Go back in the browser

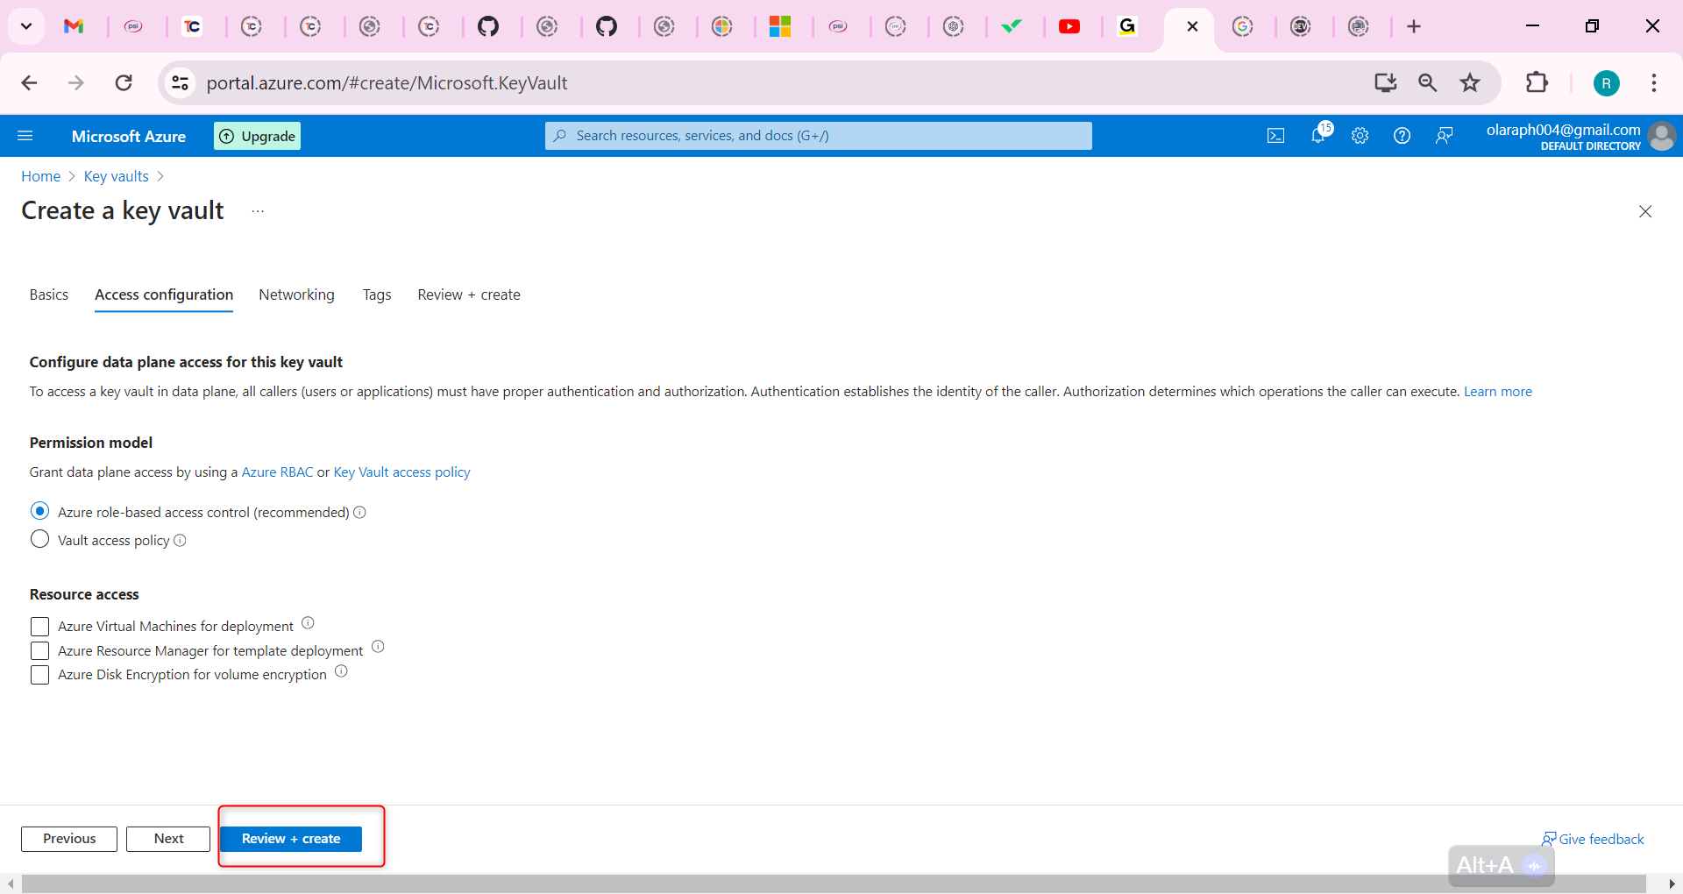29,83
